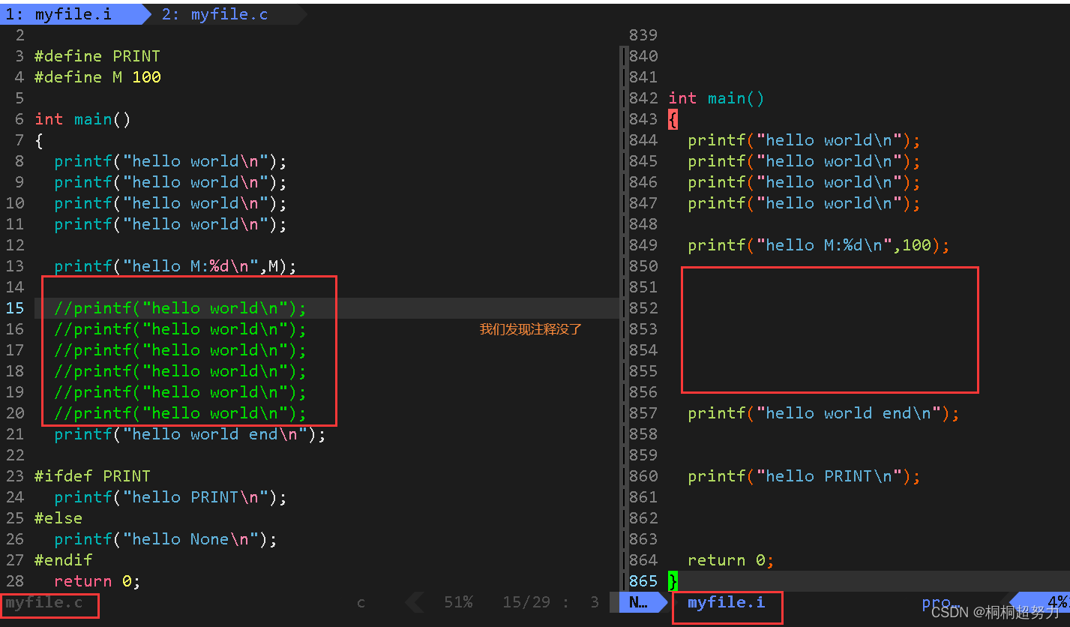Click 'int main()' on line 842

(x=716, y=98)
